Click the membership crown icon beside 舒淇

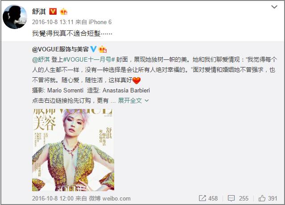pyautogui.click(x=64, y=12)
